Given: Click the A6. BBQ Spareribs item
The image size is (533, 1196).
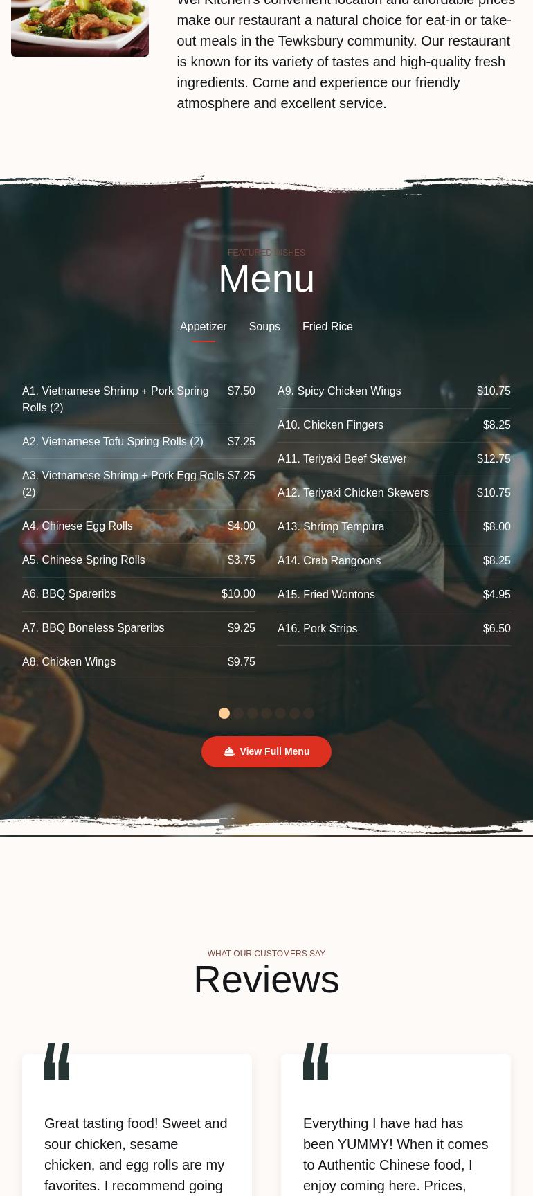Looking at the screenshot, I should pyautogui.click(x=138, y=594).
